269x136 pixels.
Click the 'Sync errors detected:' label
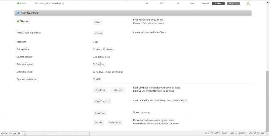tap(27, 79)
